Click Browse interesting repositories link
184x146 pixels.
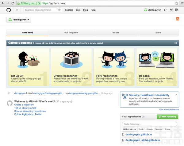point(30,111)
